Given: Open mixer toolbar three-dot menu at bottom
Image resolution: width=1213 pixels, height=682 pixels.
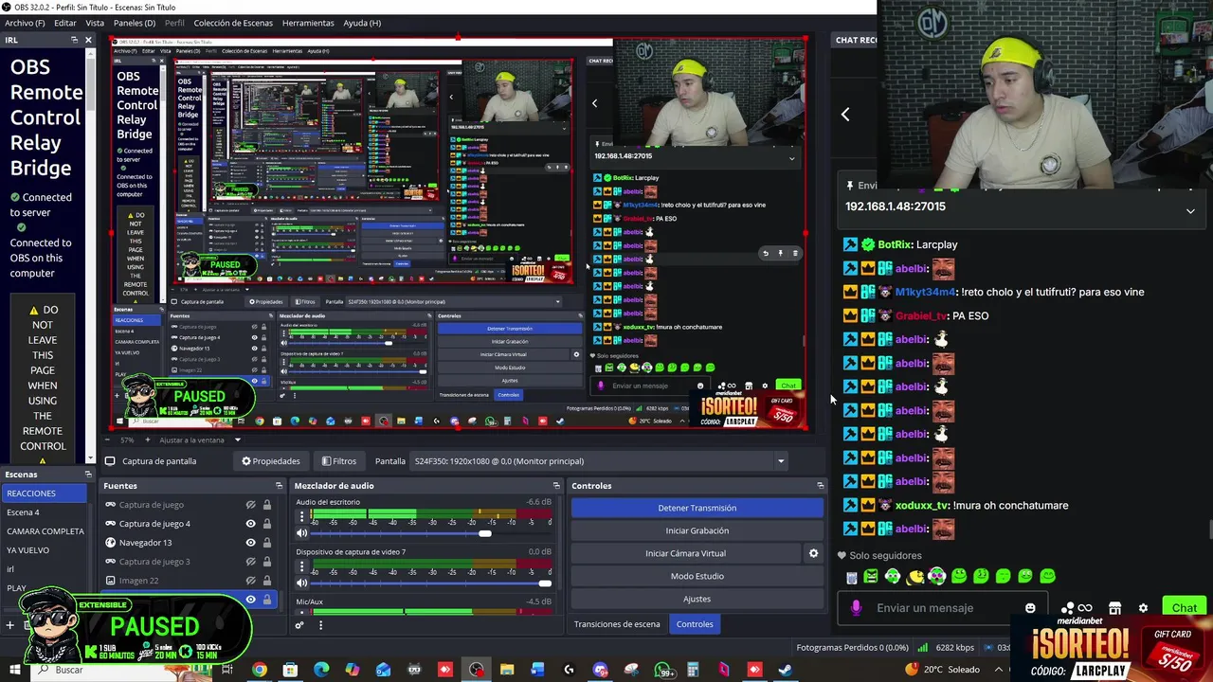Looking at the screenshot, I should [320, 625].
